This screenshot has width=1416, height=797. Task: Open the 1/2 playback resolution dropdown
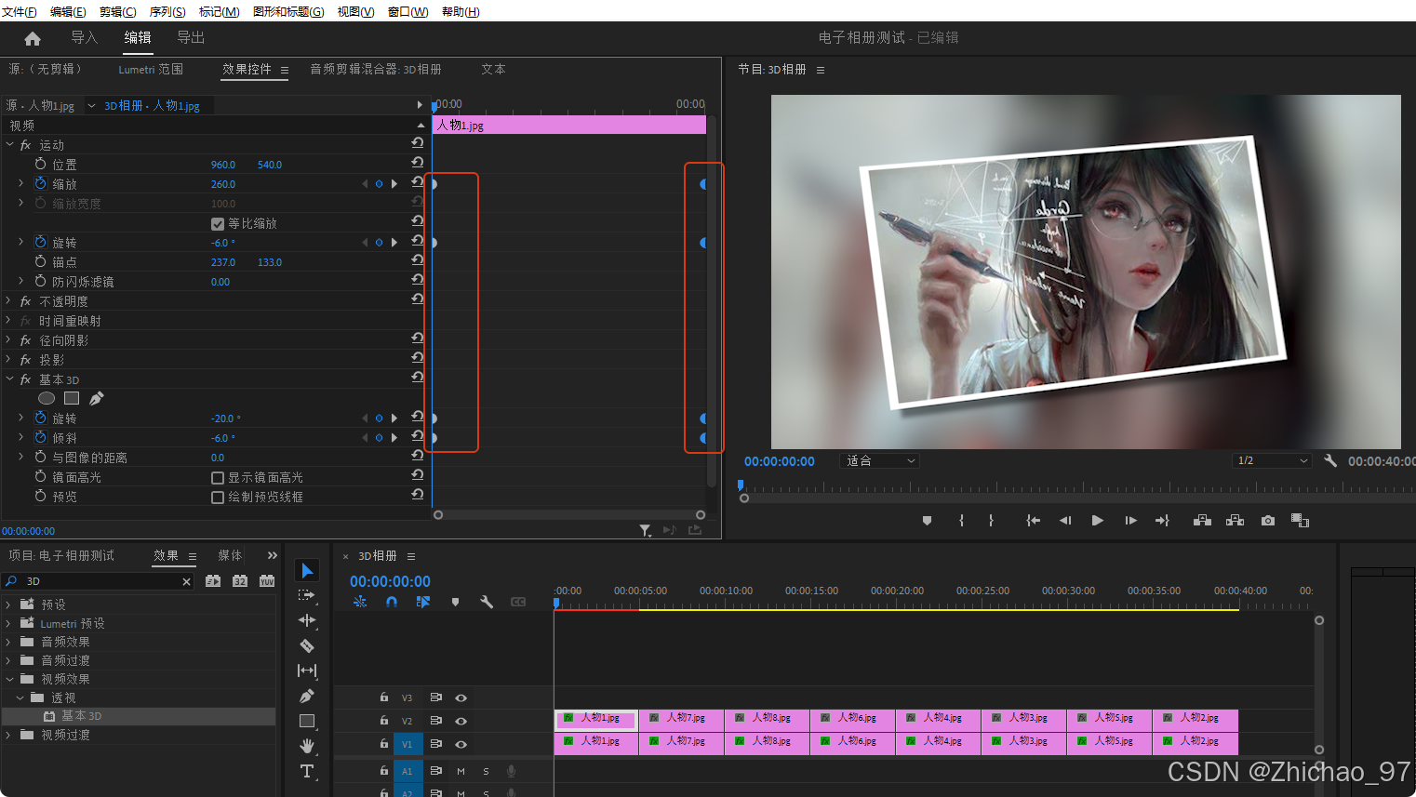point(1273,460)
